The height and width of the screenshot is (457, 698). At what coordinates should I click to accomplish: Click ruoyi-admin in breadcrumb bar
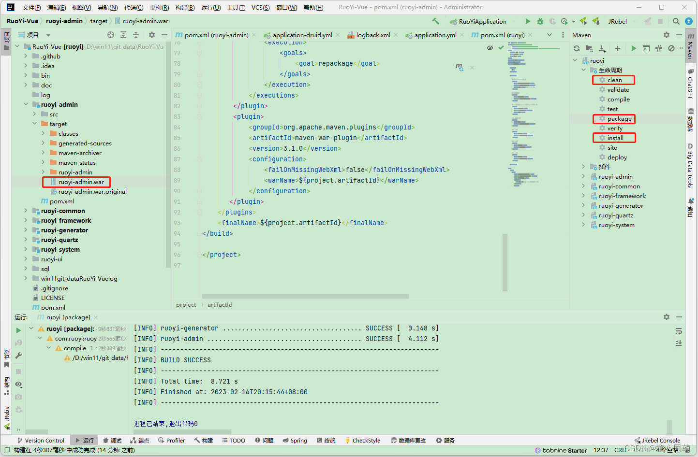(x=64, y=21)
